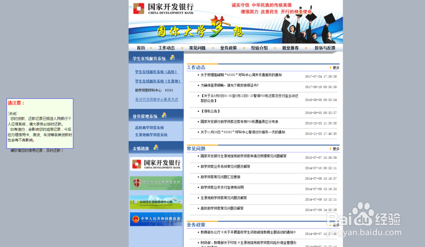Click the 业务管理系统 panel icon

pos(165,115)
